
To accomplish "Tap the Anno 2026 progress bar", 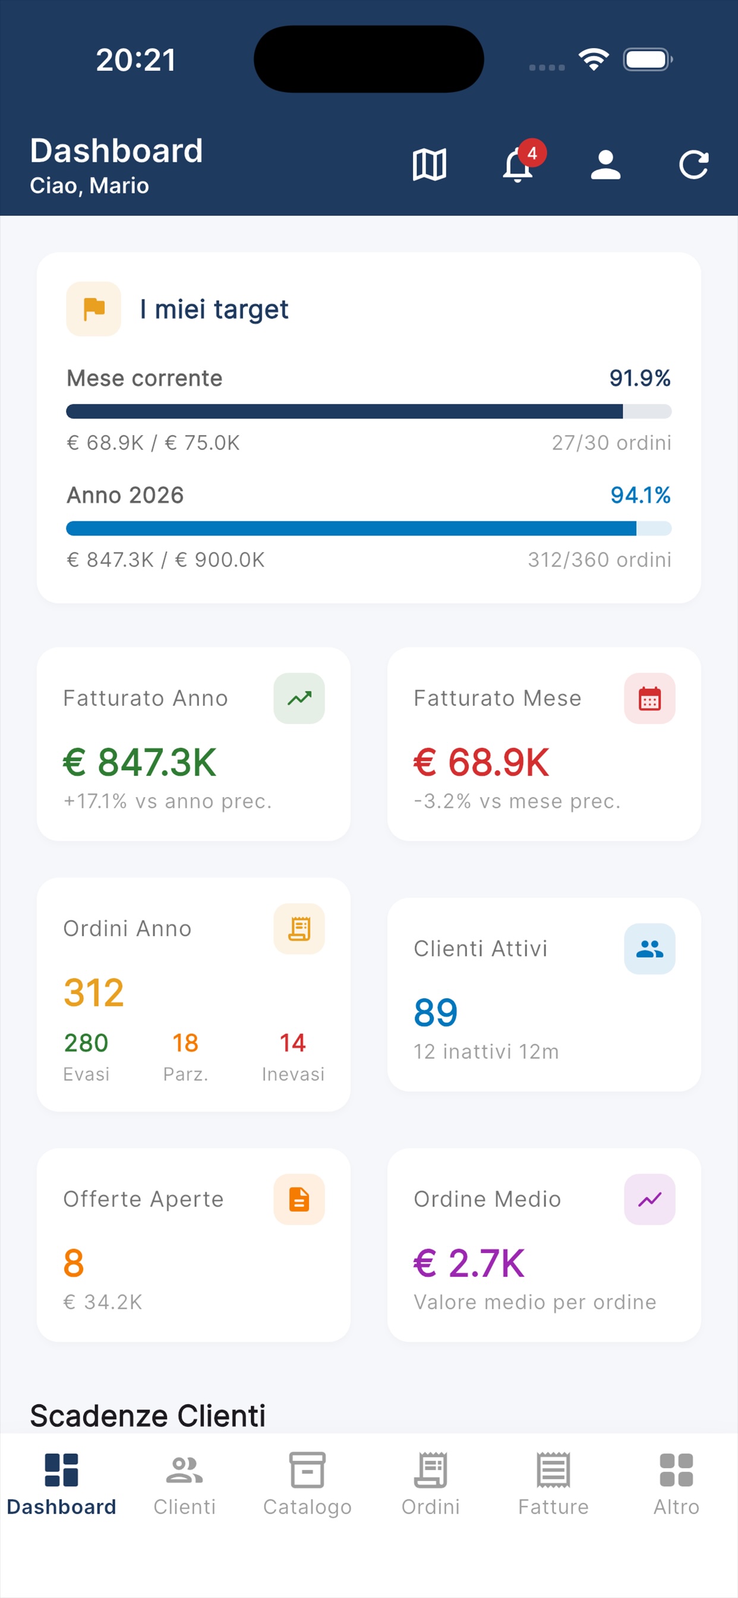I will coord(369,529).
